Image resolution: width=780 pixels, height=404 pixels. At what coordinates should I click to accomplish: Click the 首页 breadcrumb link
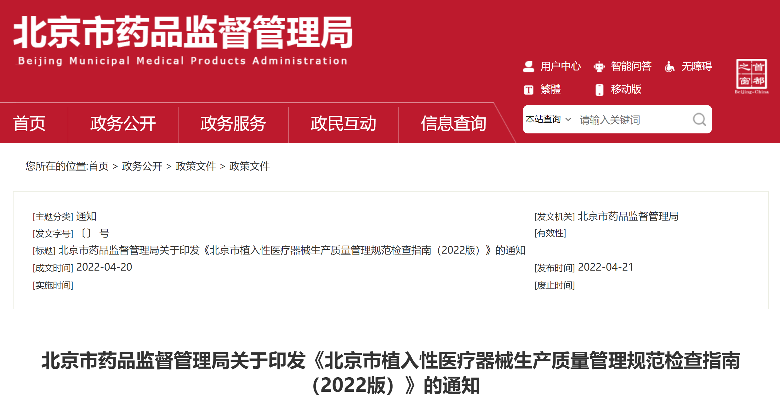click(x=99, y=166)
